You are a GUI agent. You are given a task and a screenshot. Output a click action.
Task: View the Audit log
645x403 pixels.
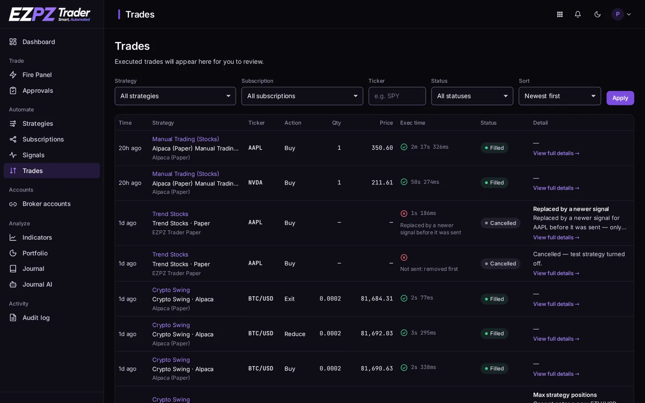[52, 318]
